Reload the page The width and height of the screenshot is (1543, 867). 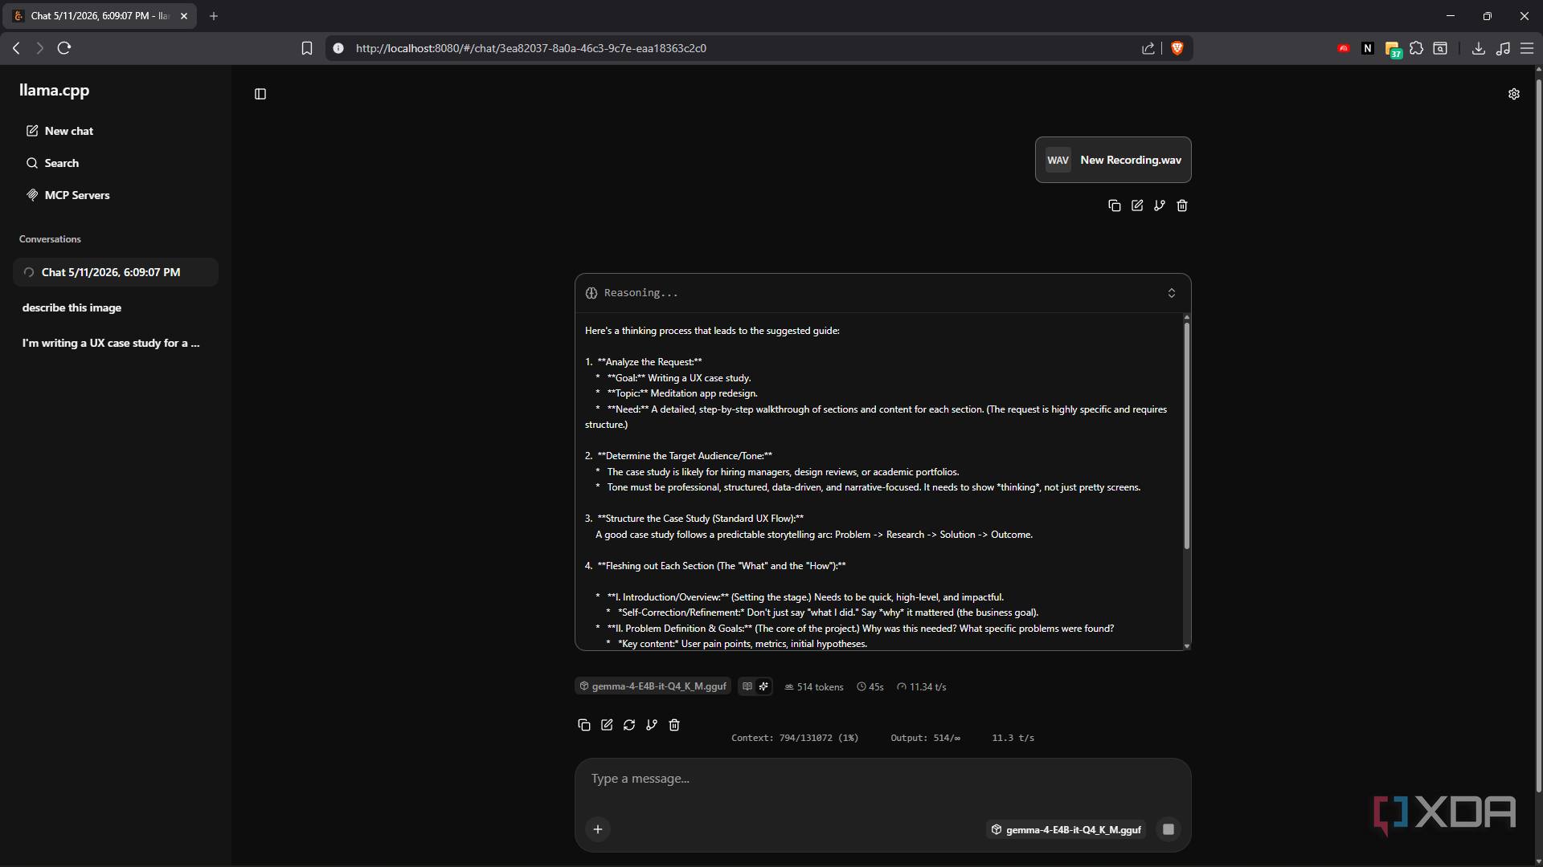click(64, 48)
